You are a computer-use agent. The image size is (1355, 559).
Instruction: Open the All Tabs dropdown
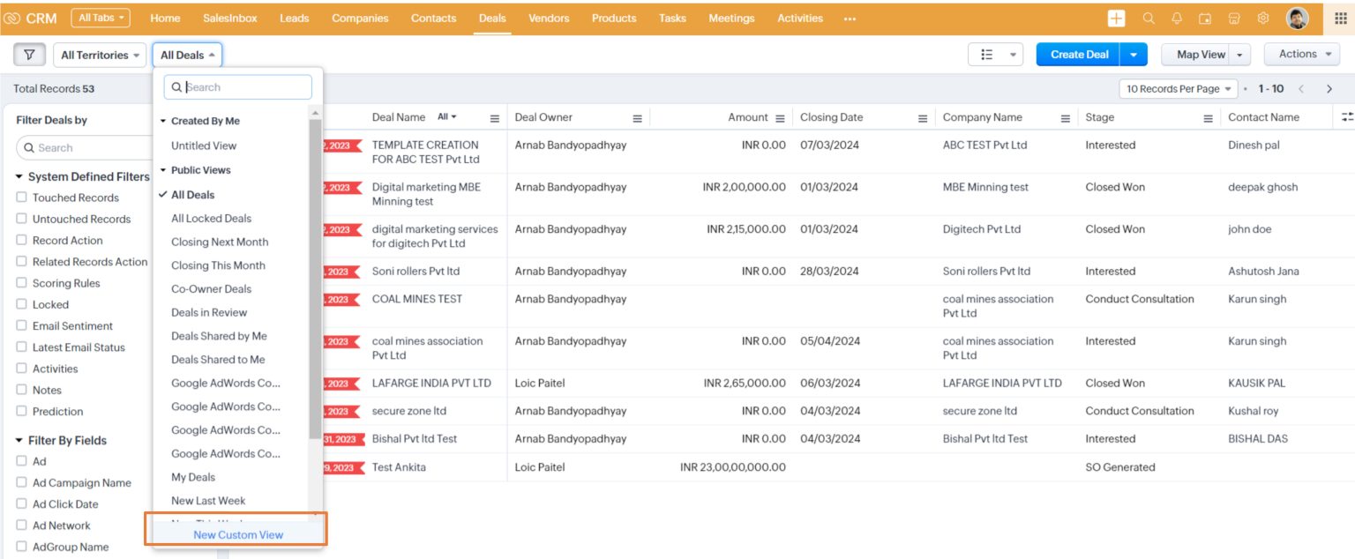101,18
